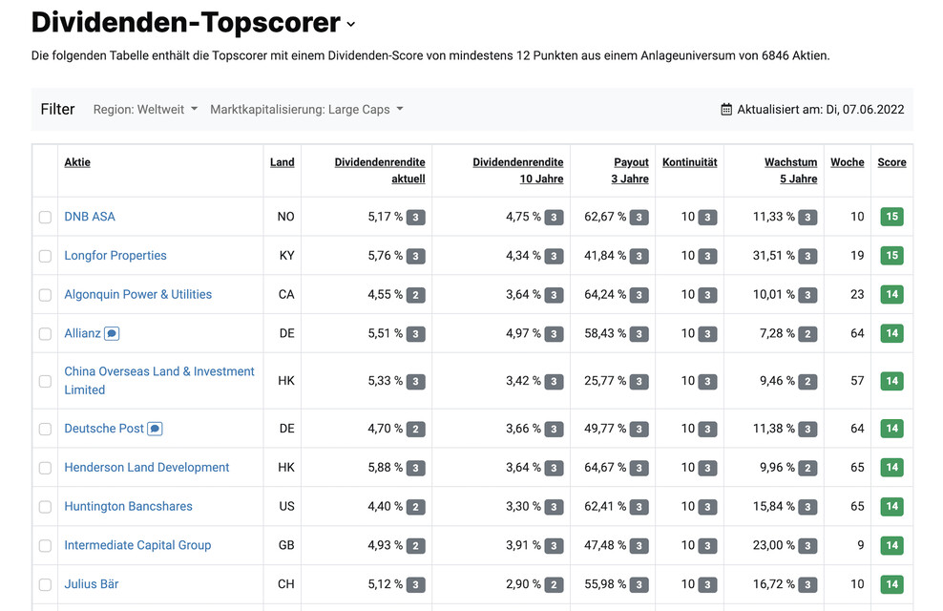Image resolution: width=943 pixels, height=611 pixels.
Task: Tick the checkbox for DNB ASA
Action: (45, 217)
